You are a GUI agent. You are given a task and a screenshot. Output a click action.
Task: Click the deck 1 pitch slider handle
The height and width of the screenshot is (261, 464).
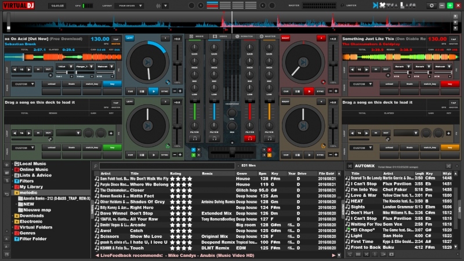[177, 63]
